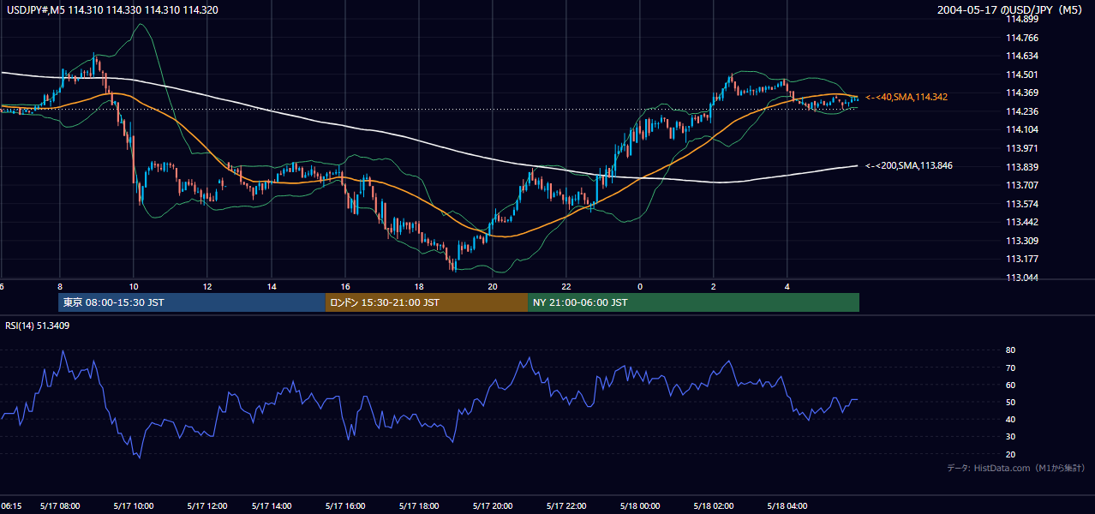Click the RSI level 30 label

tap(1010, 437)
